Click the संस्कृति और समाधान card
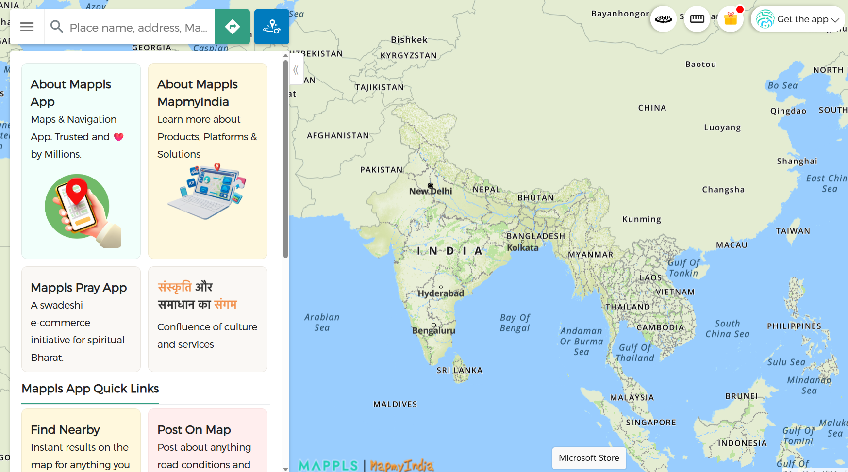This screenshot has height=472, width=848. click(x=207, y=319)
